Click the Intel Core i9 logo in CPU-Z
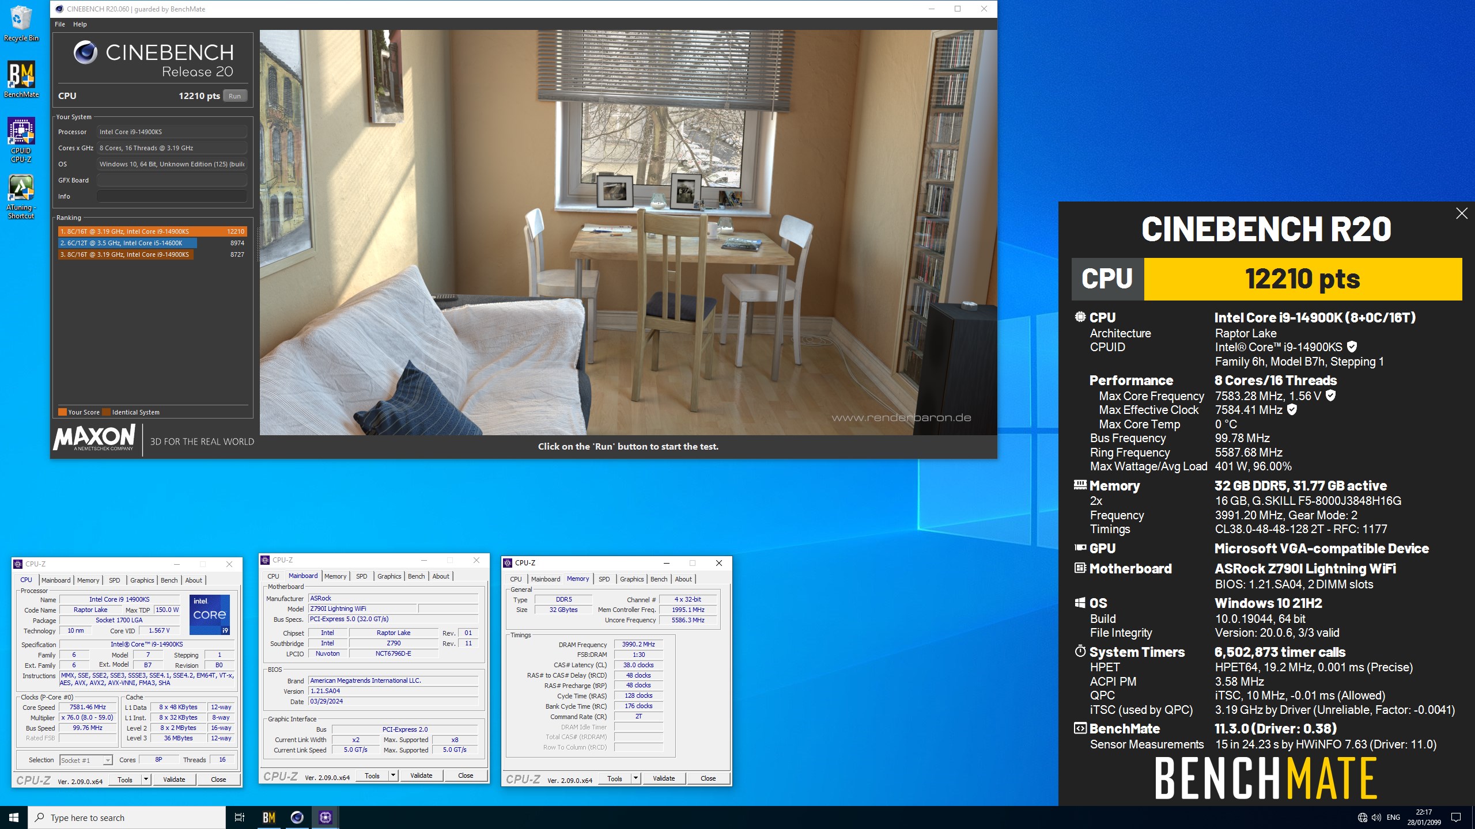1475x829 pixels. [210, 614]
